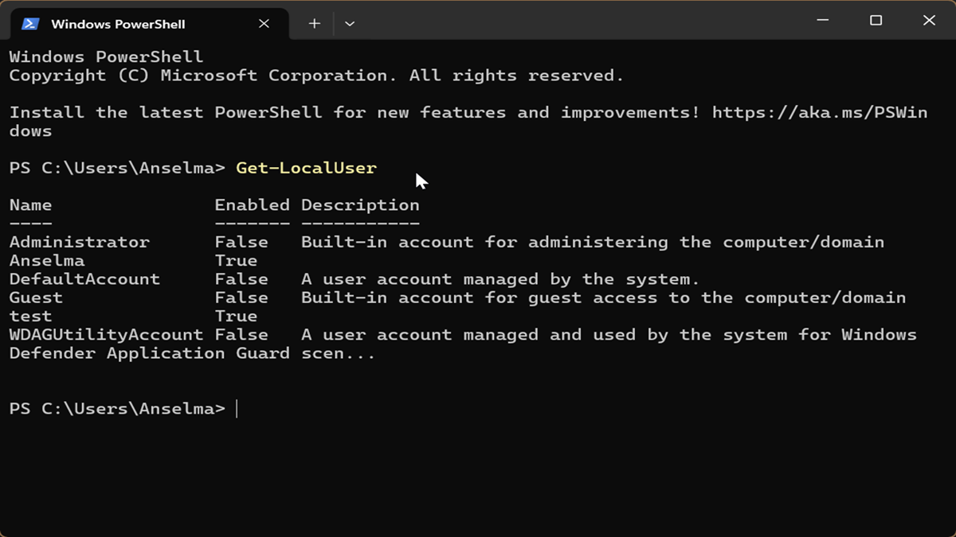Maximize the terminal window
Screen dimensions: 956x537
coord(876,21)
